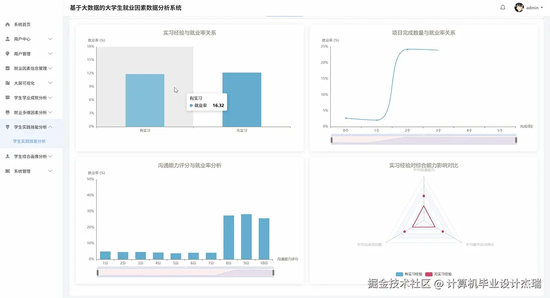This screenshot has width=550, height=298.
Task: Click the home icon beside 系统首页
Action: 8,25
